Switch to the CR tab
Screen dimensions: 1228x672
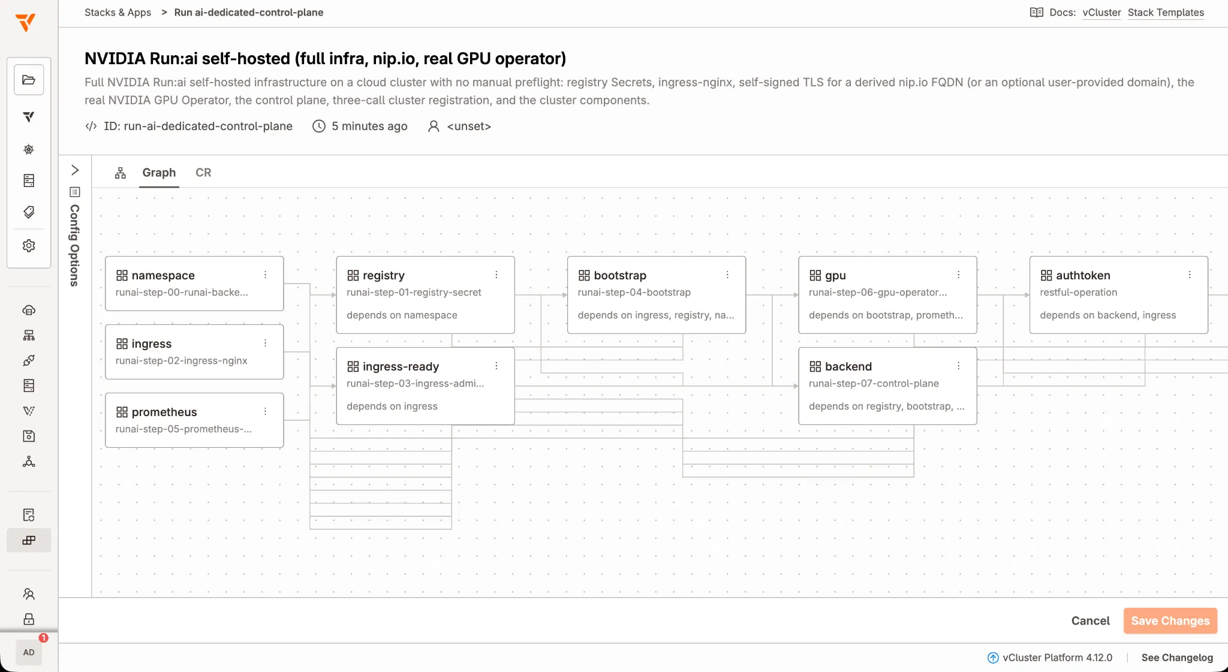pyautogui.click(x=203, y=173)
